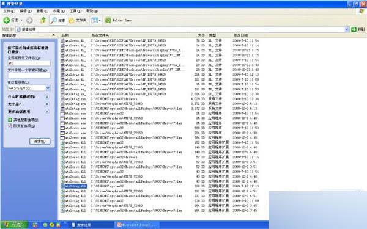Expand the 大小是? section
The height and width of the screenshot is (229, 367).
tap(47, 104)
